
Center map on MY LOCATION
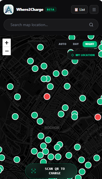pos(83,55)
